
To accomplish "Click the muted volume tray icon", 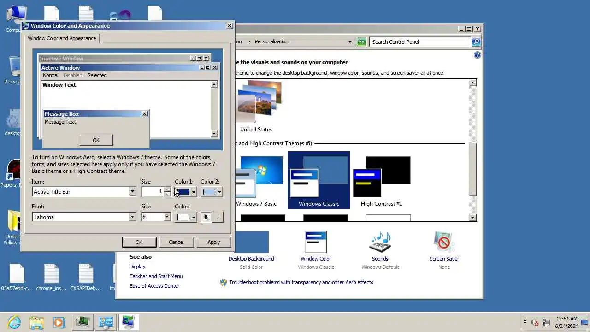I will pyautogui.click(x=535, y=322).
